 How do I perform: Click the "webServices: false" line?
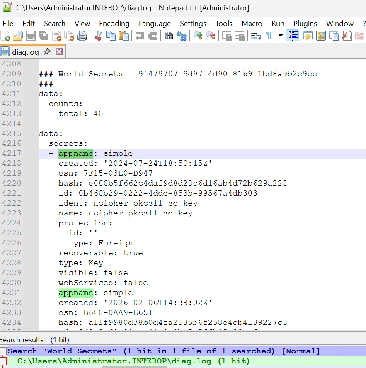point(103,283)
